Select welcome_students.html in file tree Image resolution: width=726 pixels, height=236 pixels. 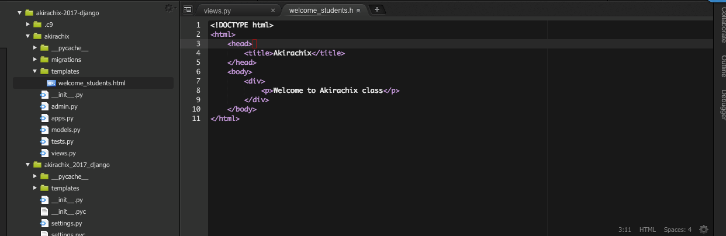(92, 83)
